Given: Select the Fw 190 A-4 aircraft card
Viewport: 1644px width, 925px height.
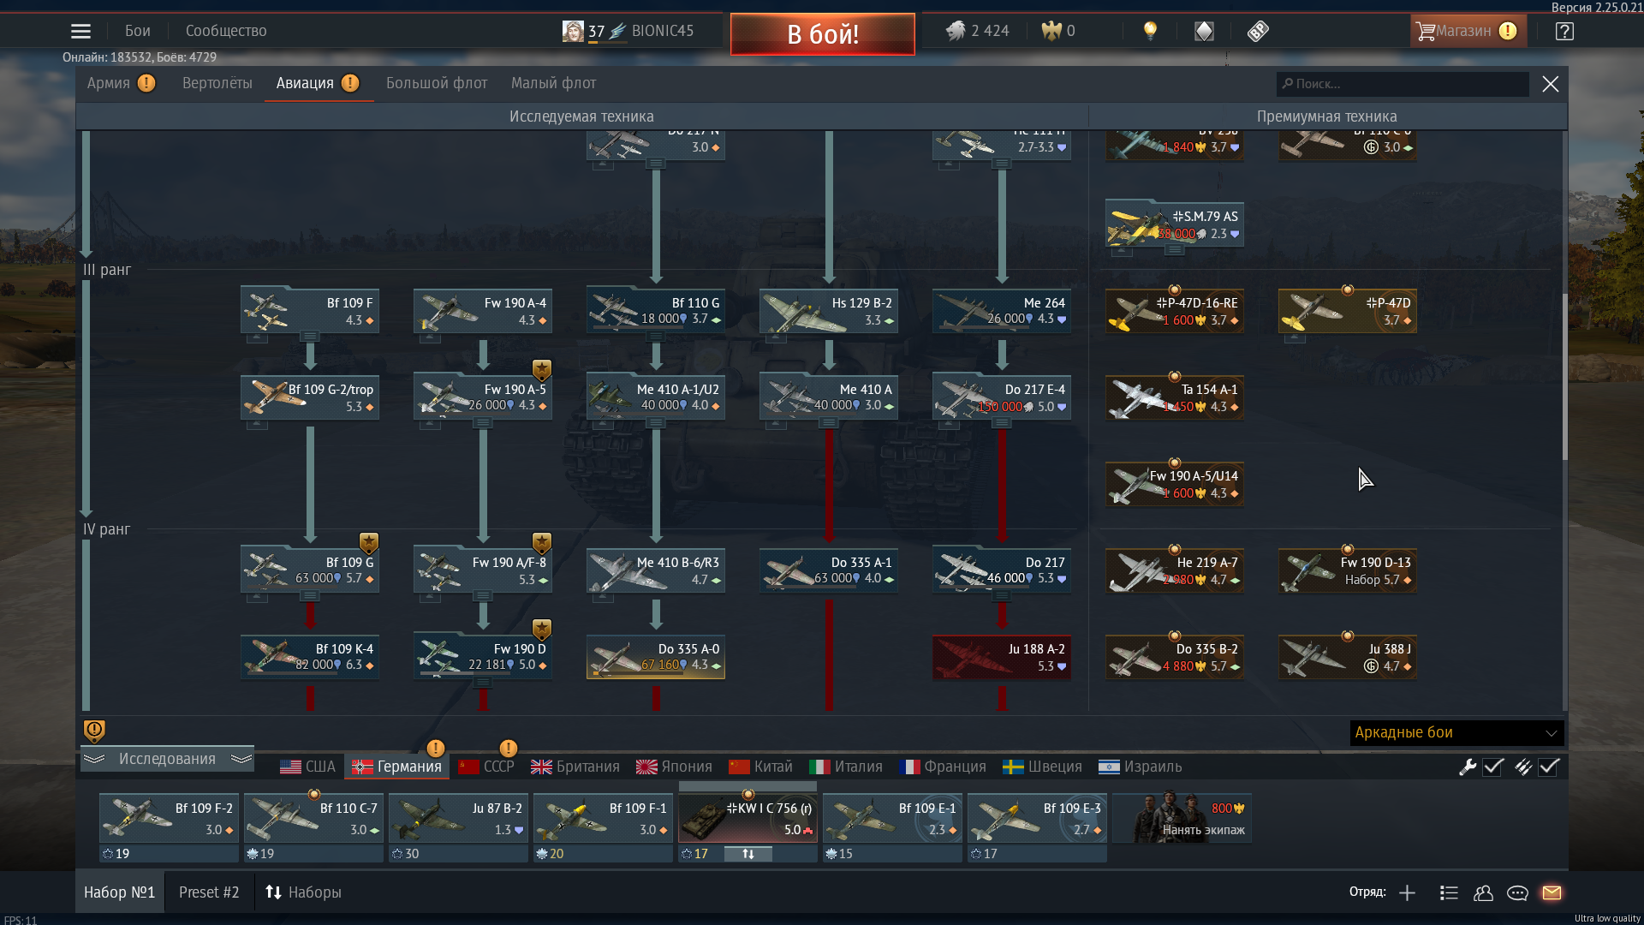Looking at the screenshot, I should [483, 311].
